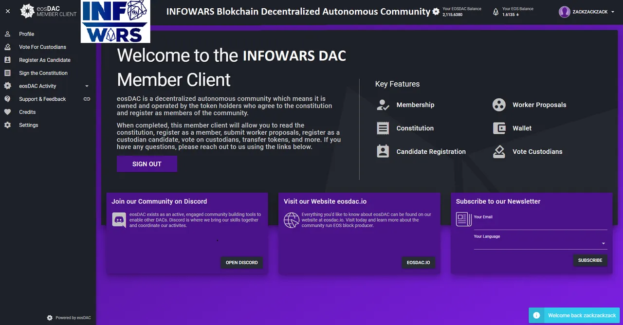Image resolution: width=623 pixels, height=325 pixels.
Task: Expand the eosDAC Activity submenu arrow
Action: tap(87, 86)
